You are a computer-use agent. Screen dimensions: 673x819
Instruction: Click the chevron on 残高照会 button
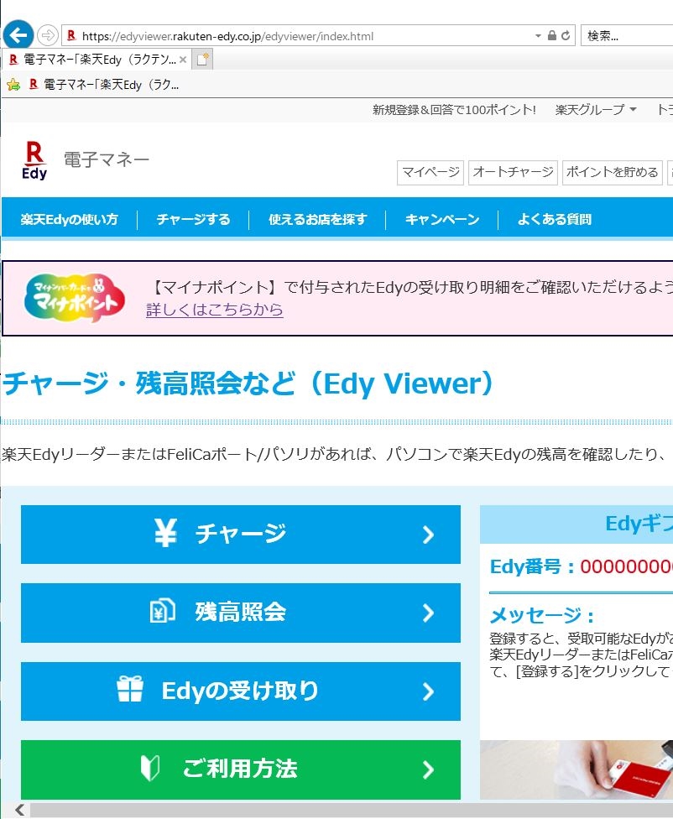tap(428, 613)
